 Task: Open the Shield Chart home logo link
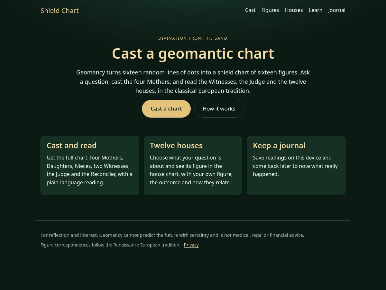pos(60,11)
